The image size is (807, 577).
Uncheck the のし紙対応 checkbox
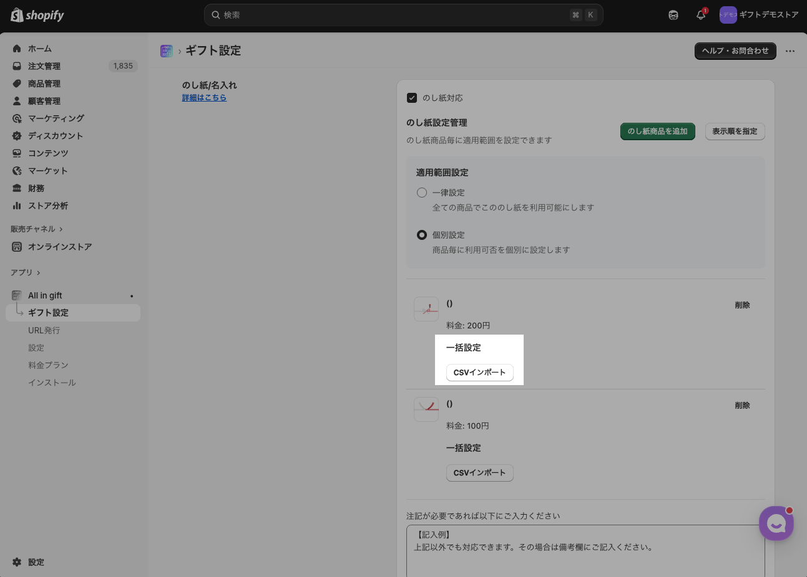(x=412, y=98)
